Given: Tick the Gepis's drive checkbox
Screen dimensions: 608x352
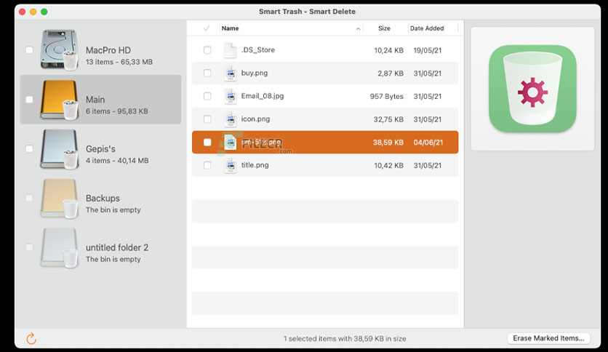Looking at the screenshot, I should (x=29, y=149).
